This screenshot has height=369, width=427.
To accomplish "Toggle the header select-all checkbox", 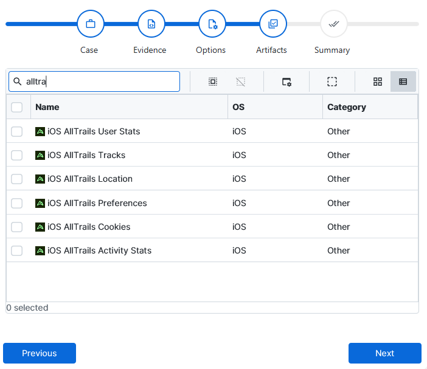I will (17, 107).
